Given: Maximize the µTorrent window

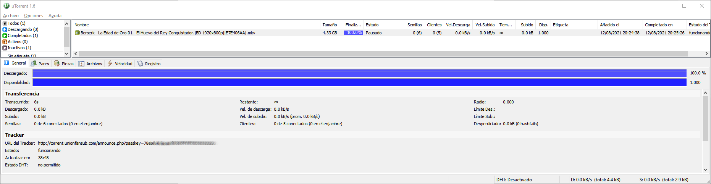Looking at the screenshot, I should [x=684, y=6].
